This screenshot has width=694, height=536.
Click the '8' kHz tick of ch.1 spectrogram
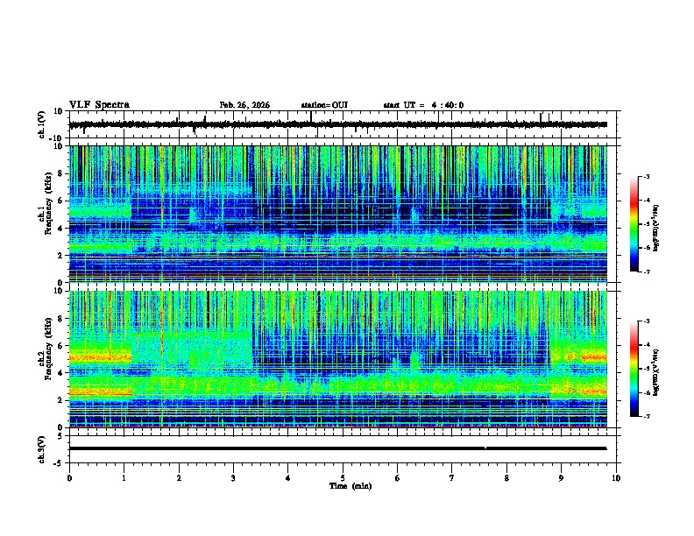pyautogui.click(x=61, y=173)
